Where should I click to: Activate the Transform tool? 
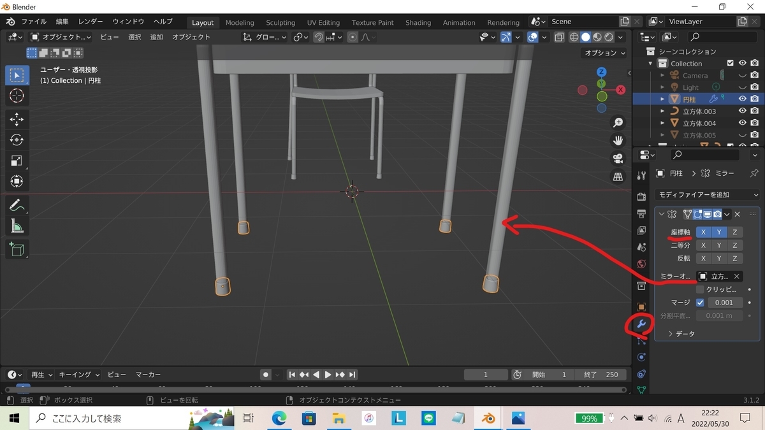pos(17,182)
